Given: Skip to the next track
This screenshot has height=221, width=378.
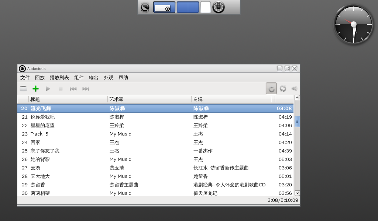Looking at the screenshot, I should 86,89.
